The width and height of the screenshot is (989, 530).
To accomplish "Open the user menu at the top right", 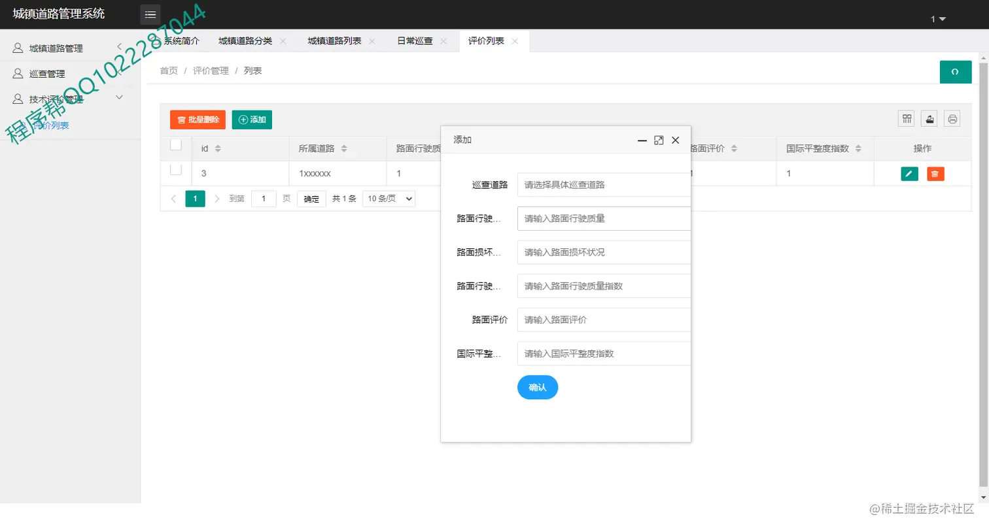I will click(x=935, y=19).
